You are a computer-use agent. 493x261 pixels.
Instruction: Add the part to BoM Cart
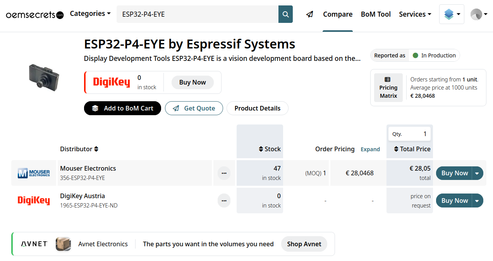[x=122, y=108]
